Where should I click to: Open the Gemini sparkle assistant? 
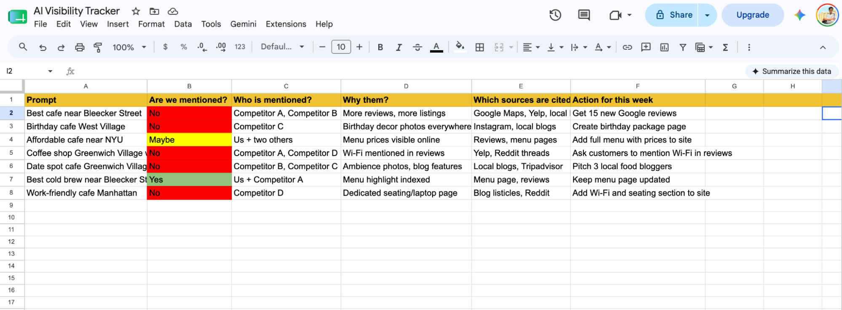800,15
